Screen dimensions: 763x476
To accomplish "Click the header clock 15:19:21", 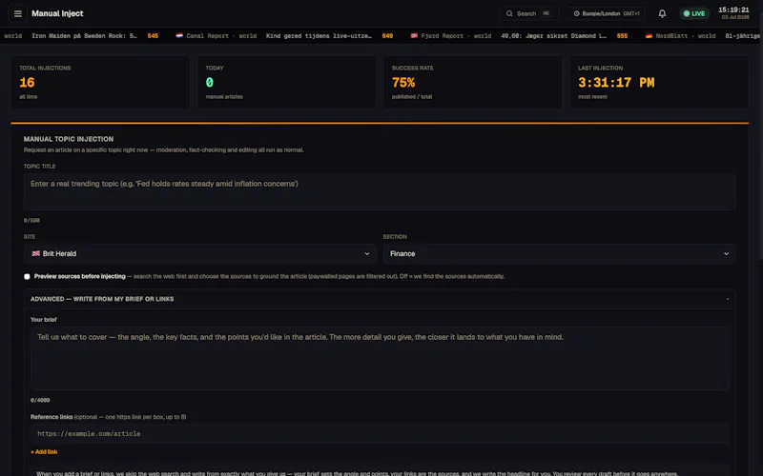I will tap(733, 10).
